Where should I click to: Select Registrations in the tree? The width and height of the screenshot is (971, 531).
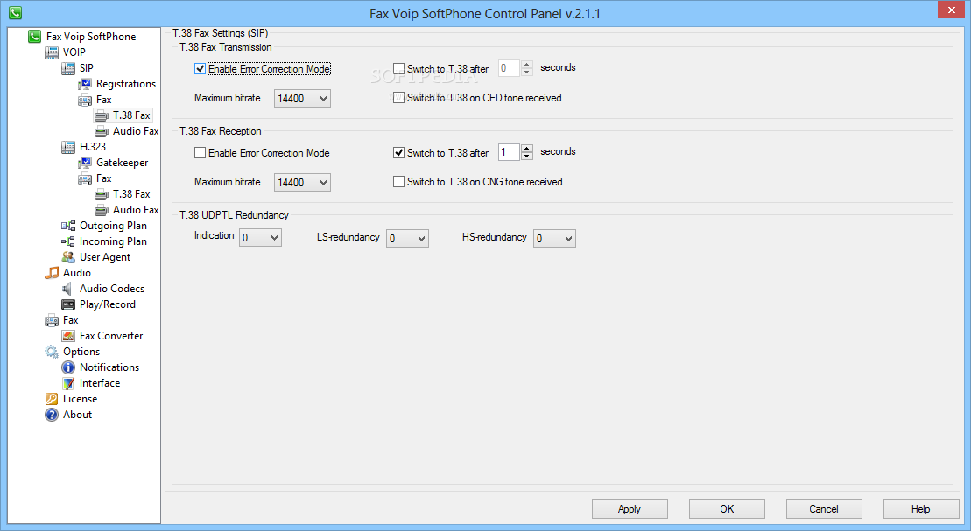tap(126, 84)
